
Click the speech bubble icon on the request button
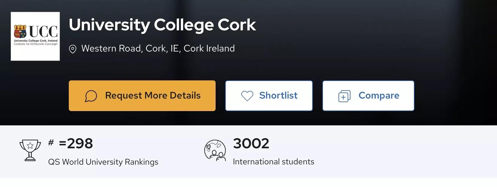tap(91, 96)
